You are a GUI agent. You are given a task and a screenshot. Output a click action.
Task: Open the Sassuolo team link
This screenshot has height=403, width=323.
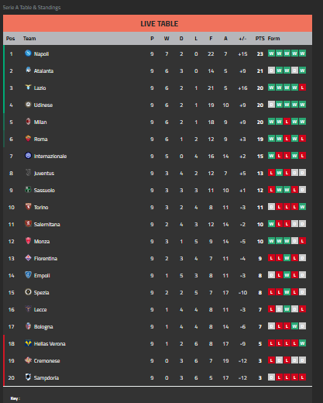(44, 191)
